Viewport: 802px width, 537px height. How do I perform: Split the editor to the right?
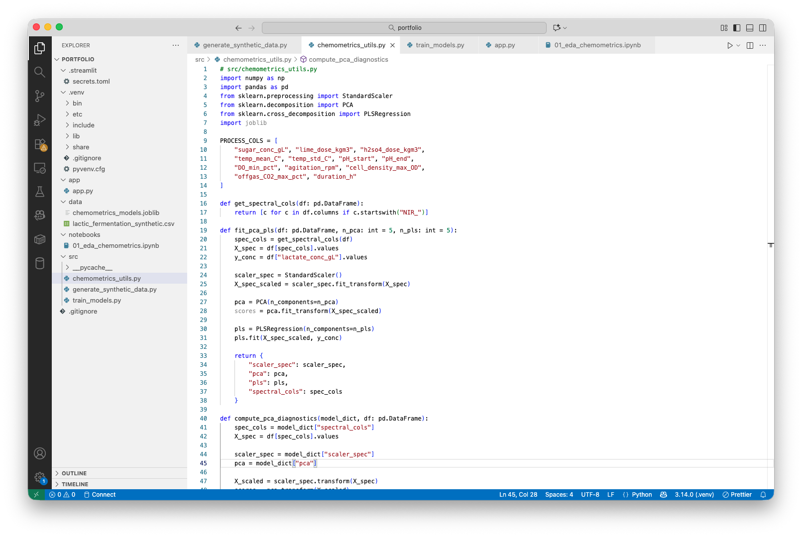click(750, 45)
